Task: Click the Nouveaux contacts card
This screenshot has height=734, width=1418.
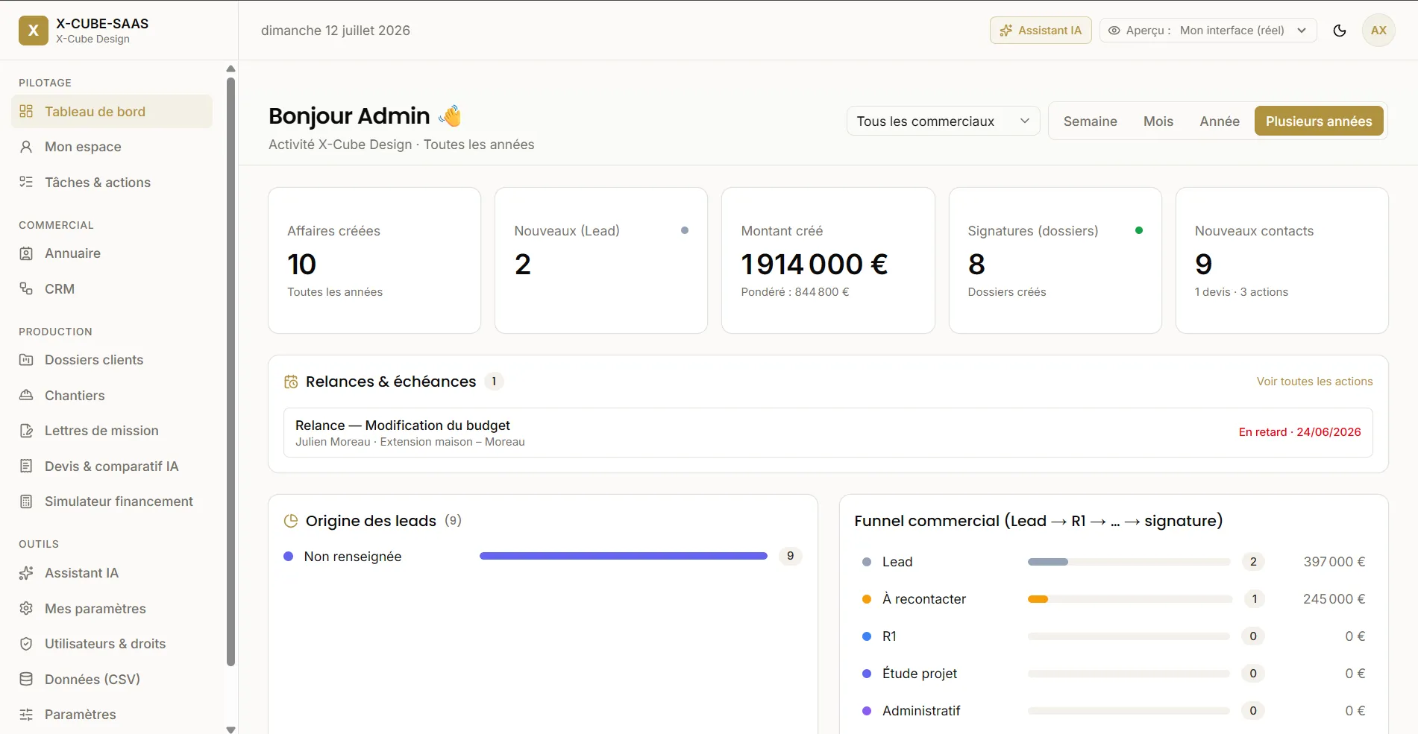Action: pos(1281,260)
